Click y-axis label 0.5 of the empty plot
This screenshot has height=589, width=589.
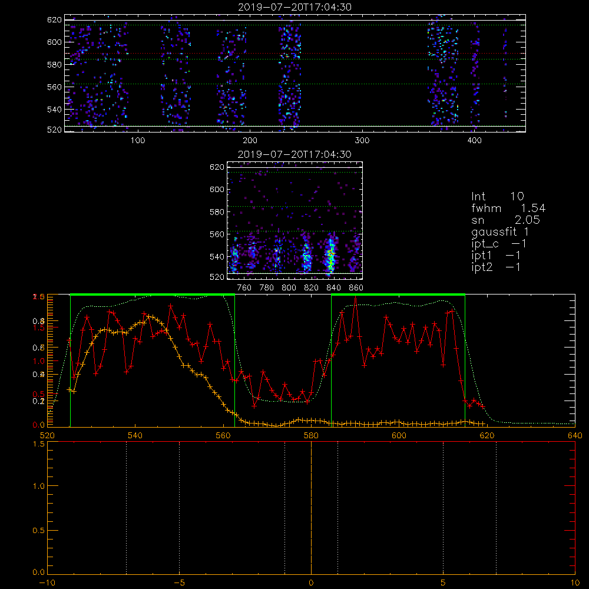(39, 531)
